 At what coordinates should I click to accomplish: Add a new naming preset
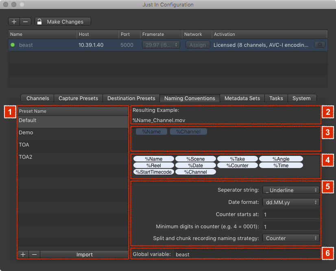[x=23, y=254]
